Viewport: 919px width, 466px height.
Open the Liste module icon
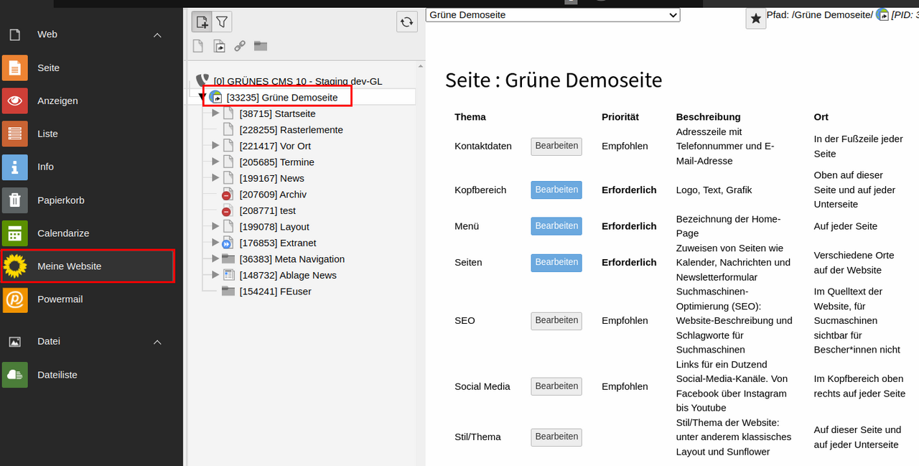pos(14,134)
